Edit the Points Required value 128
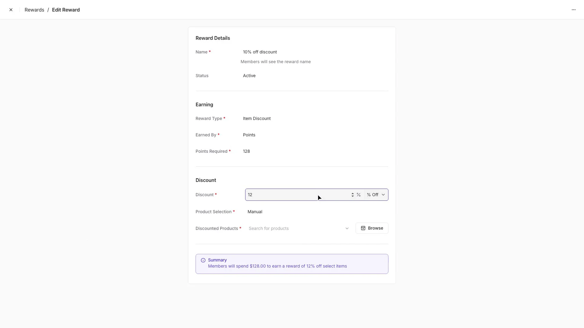Image resolution: width=584 pixels, height=328 pixels. [314, 151]
